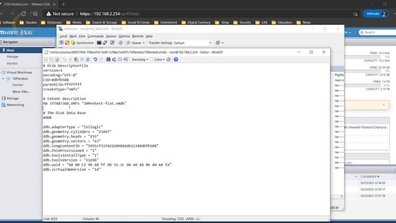The width and height of the screenshot is (396, 223).
Task: Click right scroll arrow in WinSCP file panel
Action: click(342, 196)
